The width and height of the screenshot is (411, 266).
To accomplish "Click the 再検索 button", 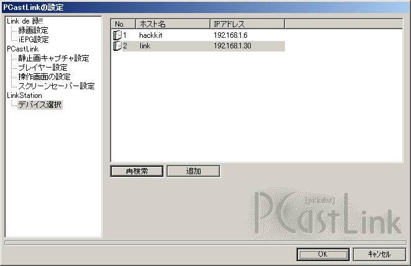I will click(x=137, y=171).
